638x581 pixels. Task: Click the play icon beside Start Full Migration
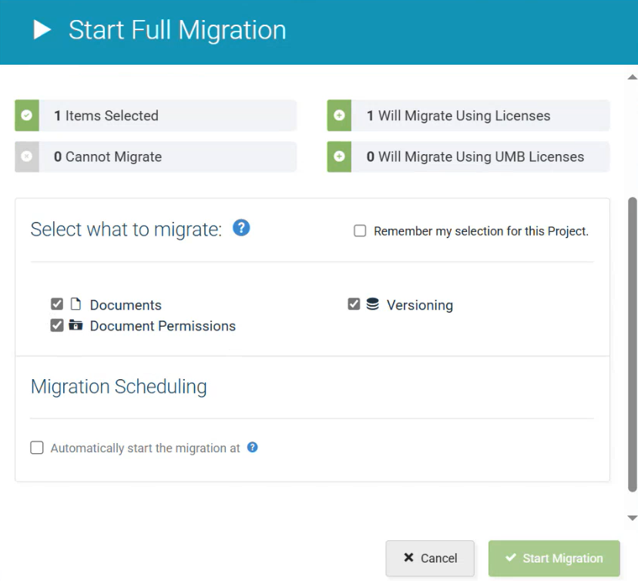42,30
